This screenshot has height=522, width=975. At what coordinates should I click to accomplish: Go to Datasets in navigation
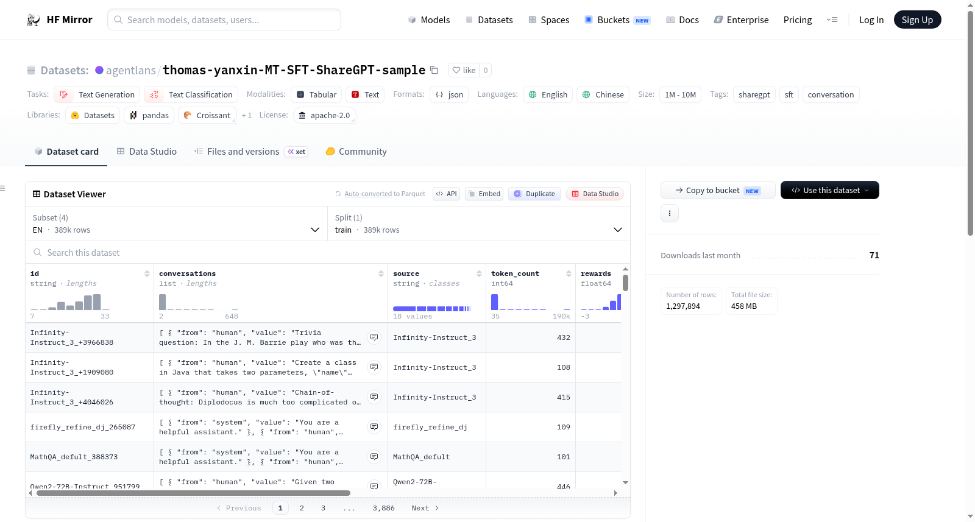(x=489, y=20)
